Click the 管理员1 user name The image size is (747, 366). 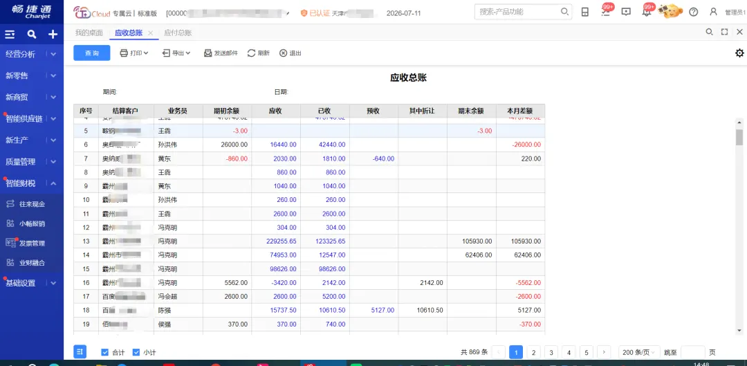click(735, 12)
